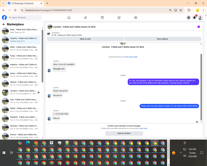
Task: Open the Angelica conversation
Action: coord(21,66)
